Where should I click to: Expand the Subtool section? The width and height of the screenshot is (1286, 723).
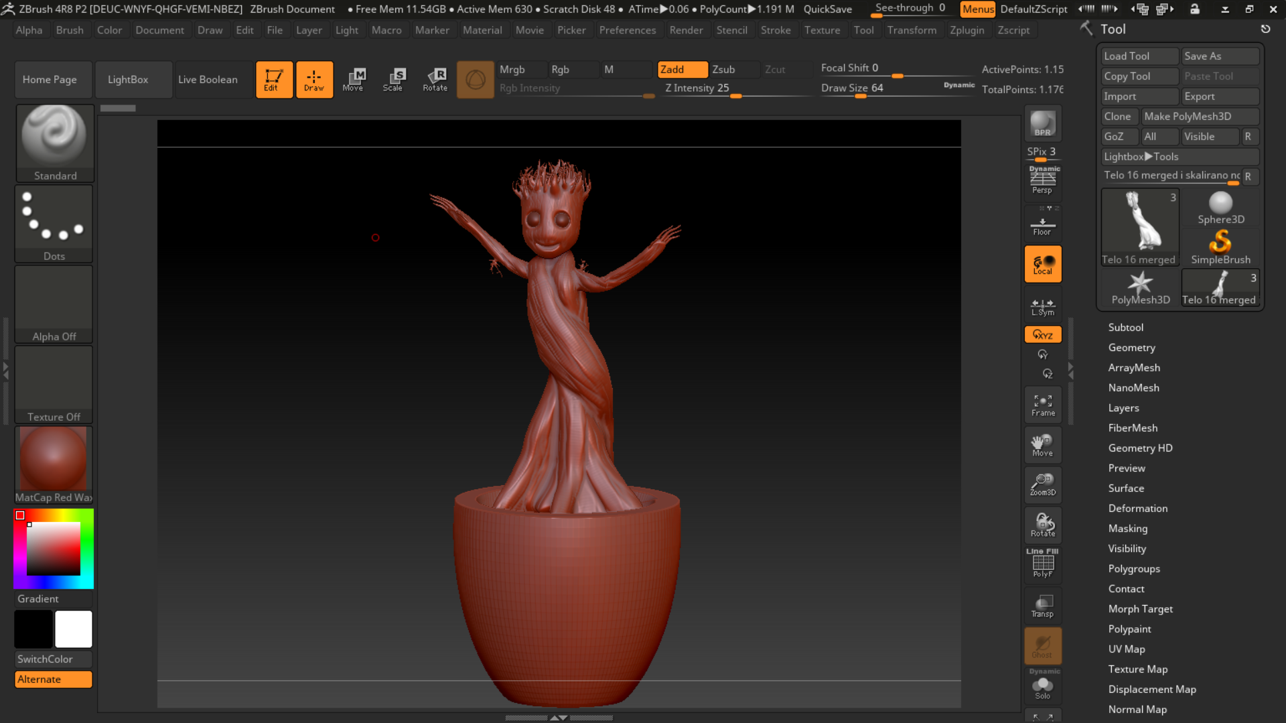[1125, 328]
